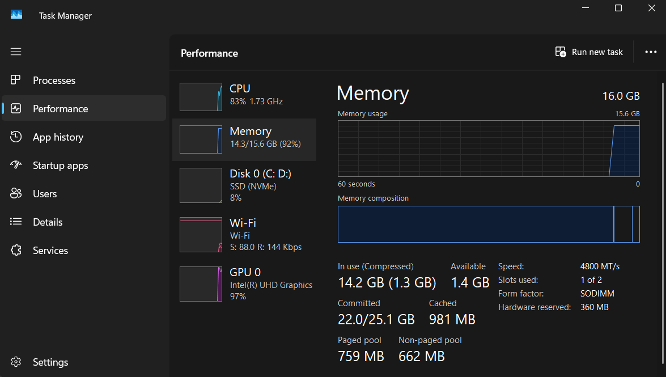
Task: Click Run new task button
Action: coord(589,52)
